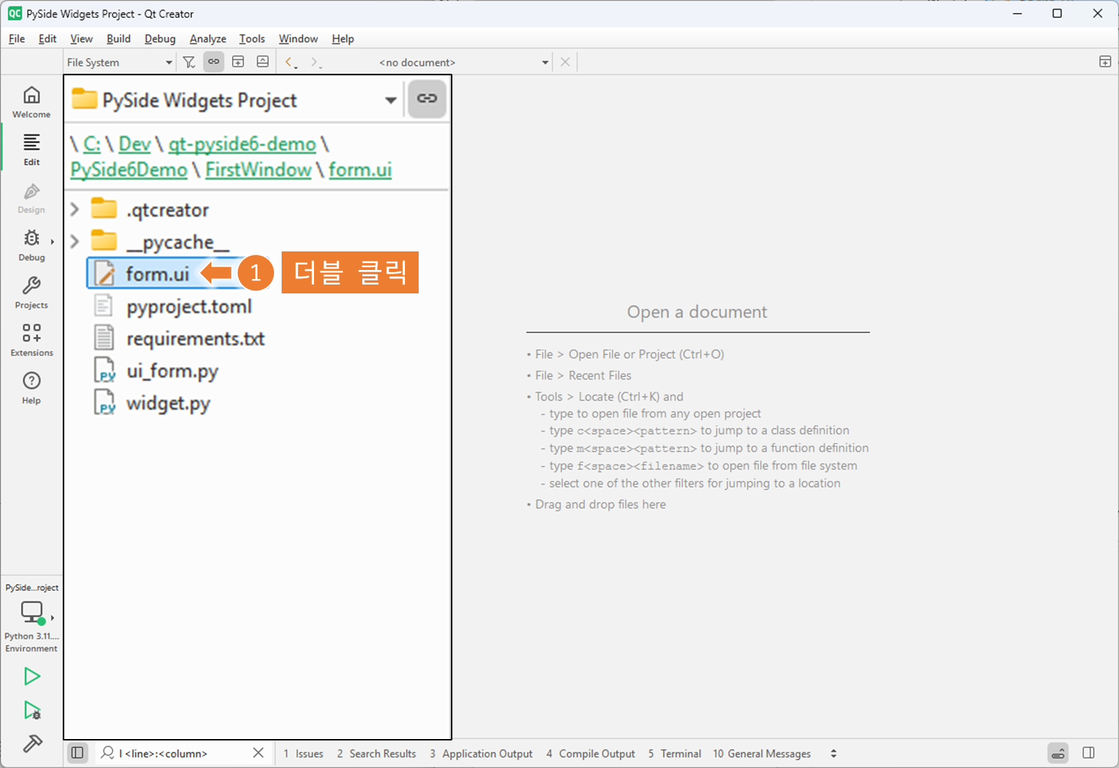The width and height of the screenshot is (1119, 768).
Task: Open the Help menu
Action: 343,39
